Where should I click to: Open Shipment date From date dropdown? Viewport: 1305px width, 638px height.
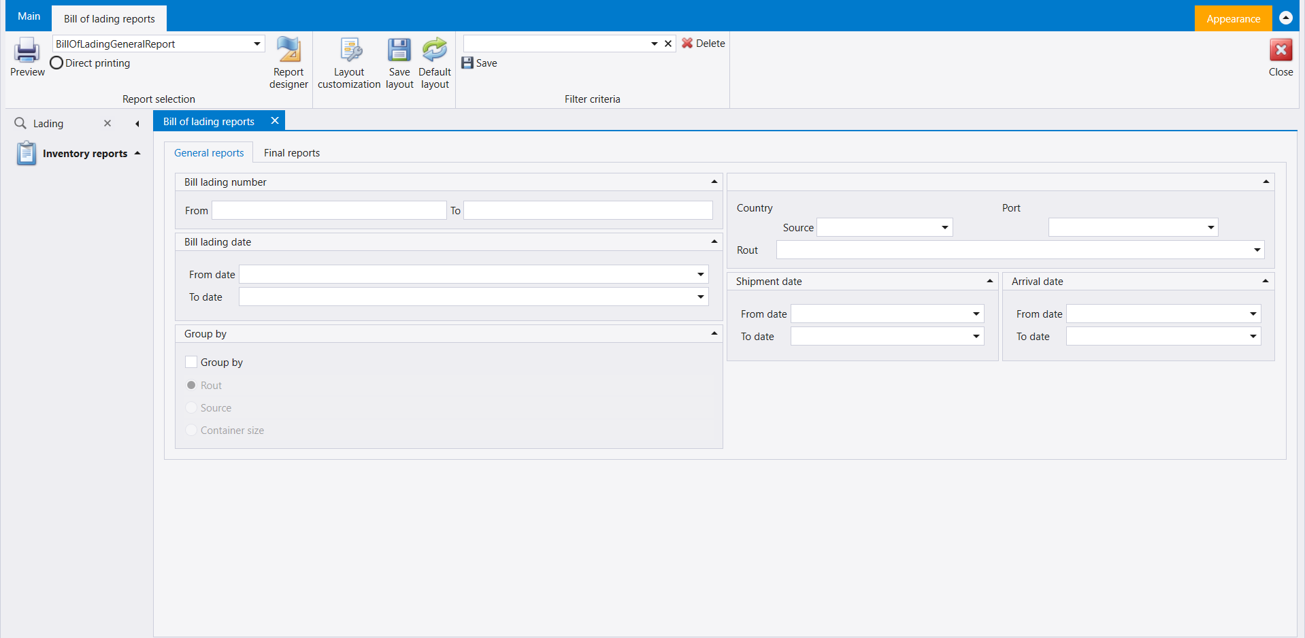tap(976, 314)
